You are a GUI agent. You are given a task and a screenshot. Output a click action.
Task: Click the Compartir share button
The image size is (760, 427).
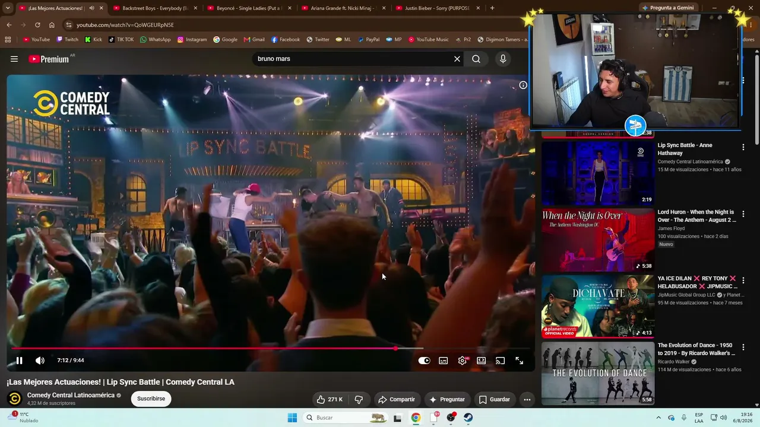click(397, 399)
